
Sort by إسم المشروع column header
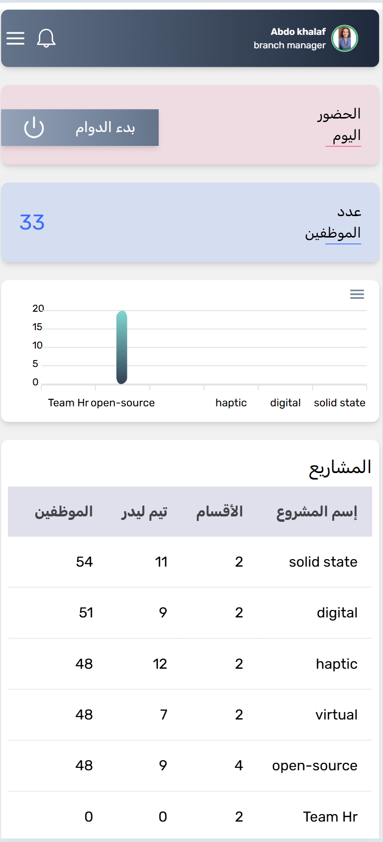(x=317, y=512)
